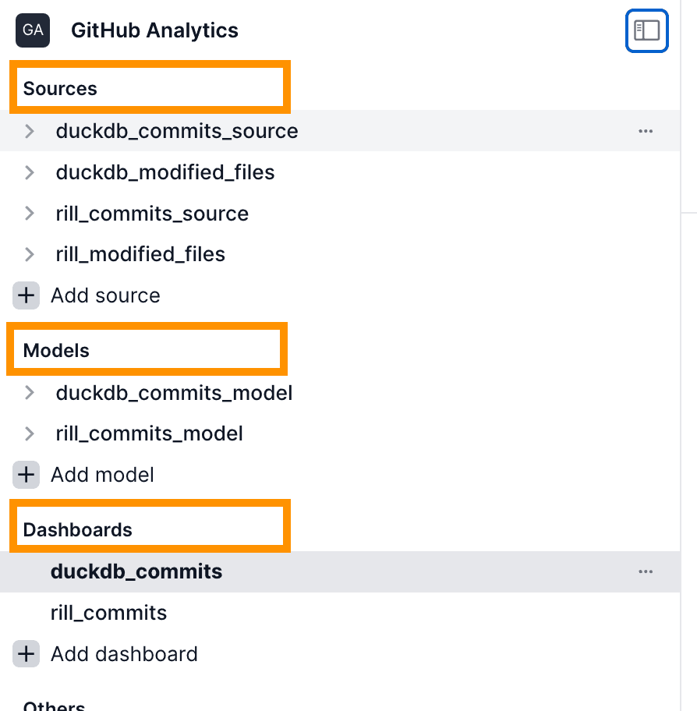
Task: Collapse the sidebar using the panel icon
Action: coord(646,30)
